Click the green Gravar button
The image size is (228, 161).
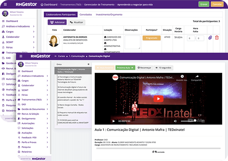coord(204,4)
